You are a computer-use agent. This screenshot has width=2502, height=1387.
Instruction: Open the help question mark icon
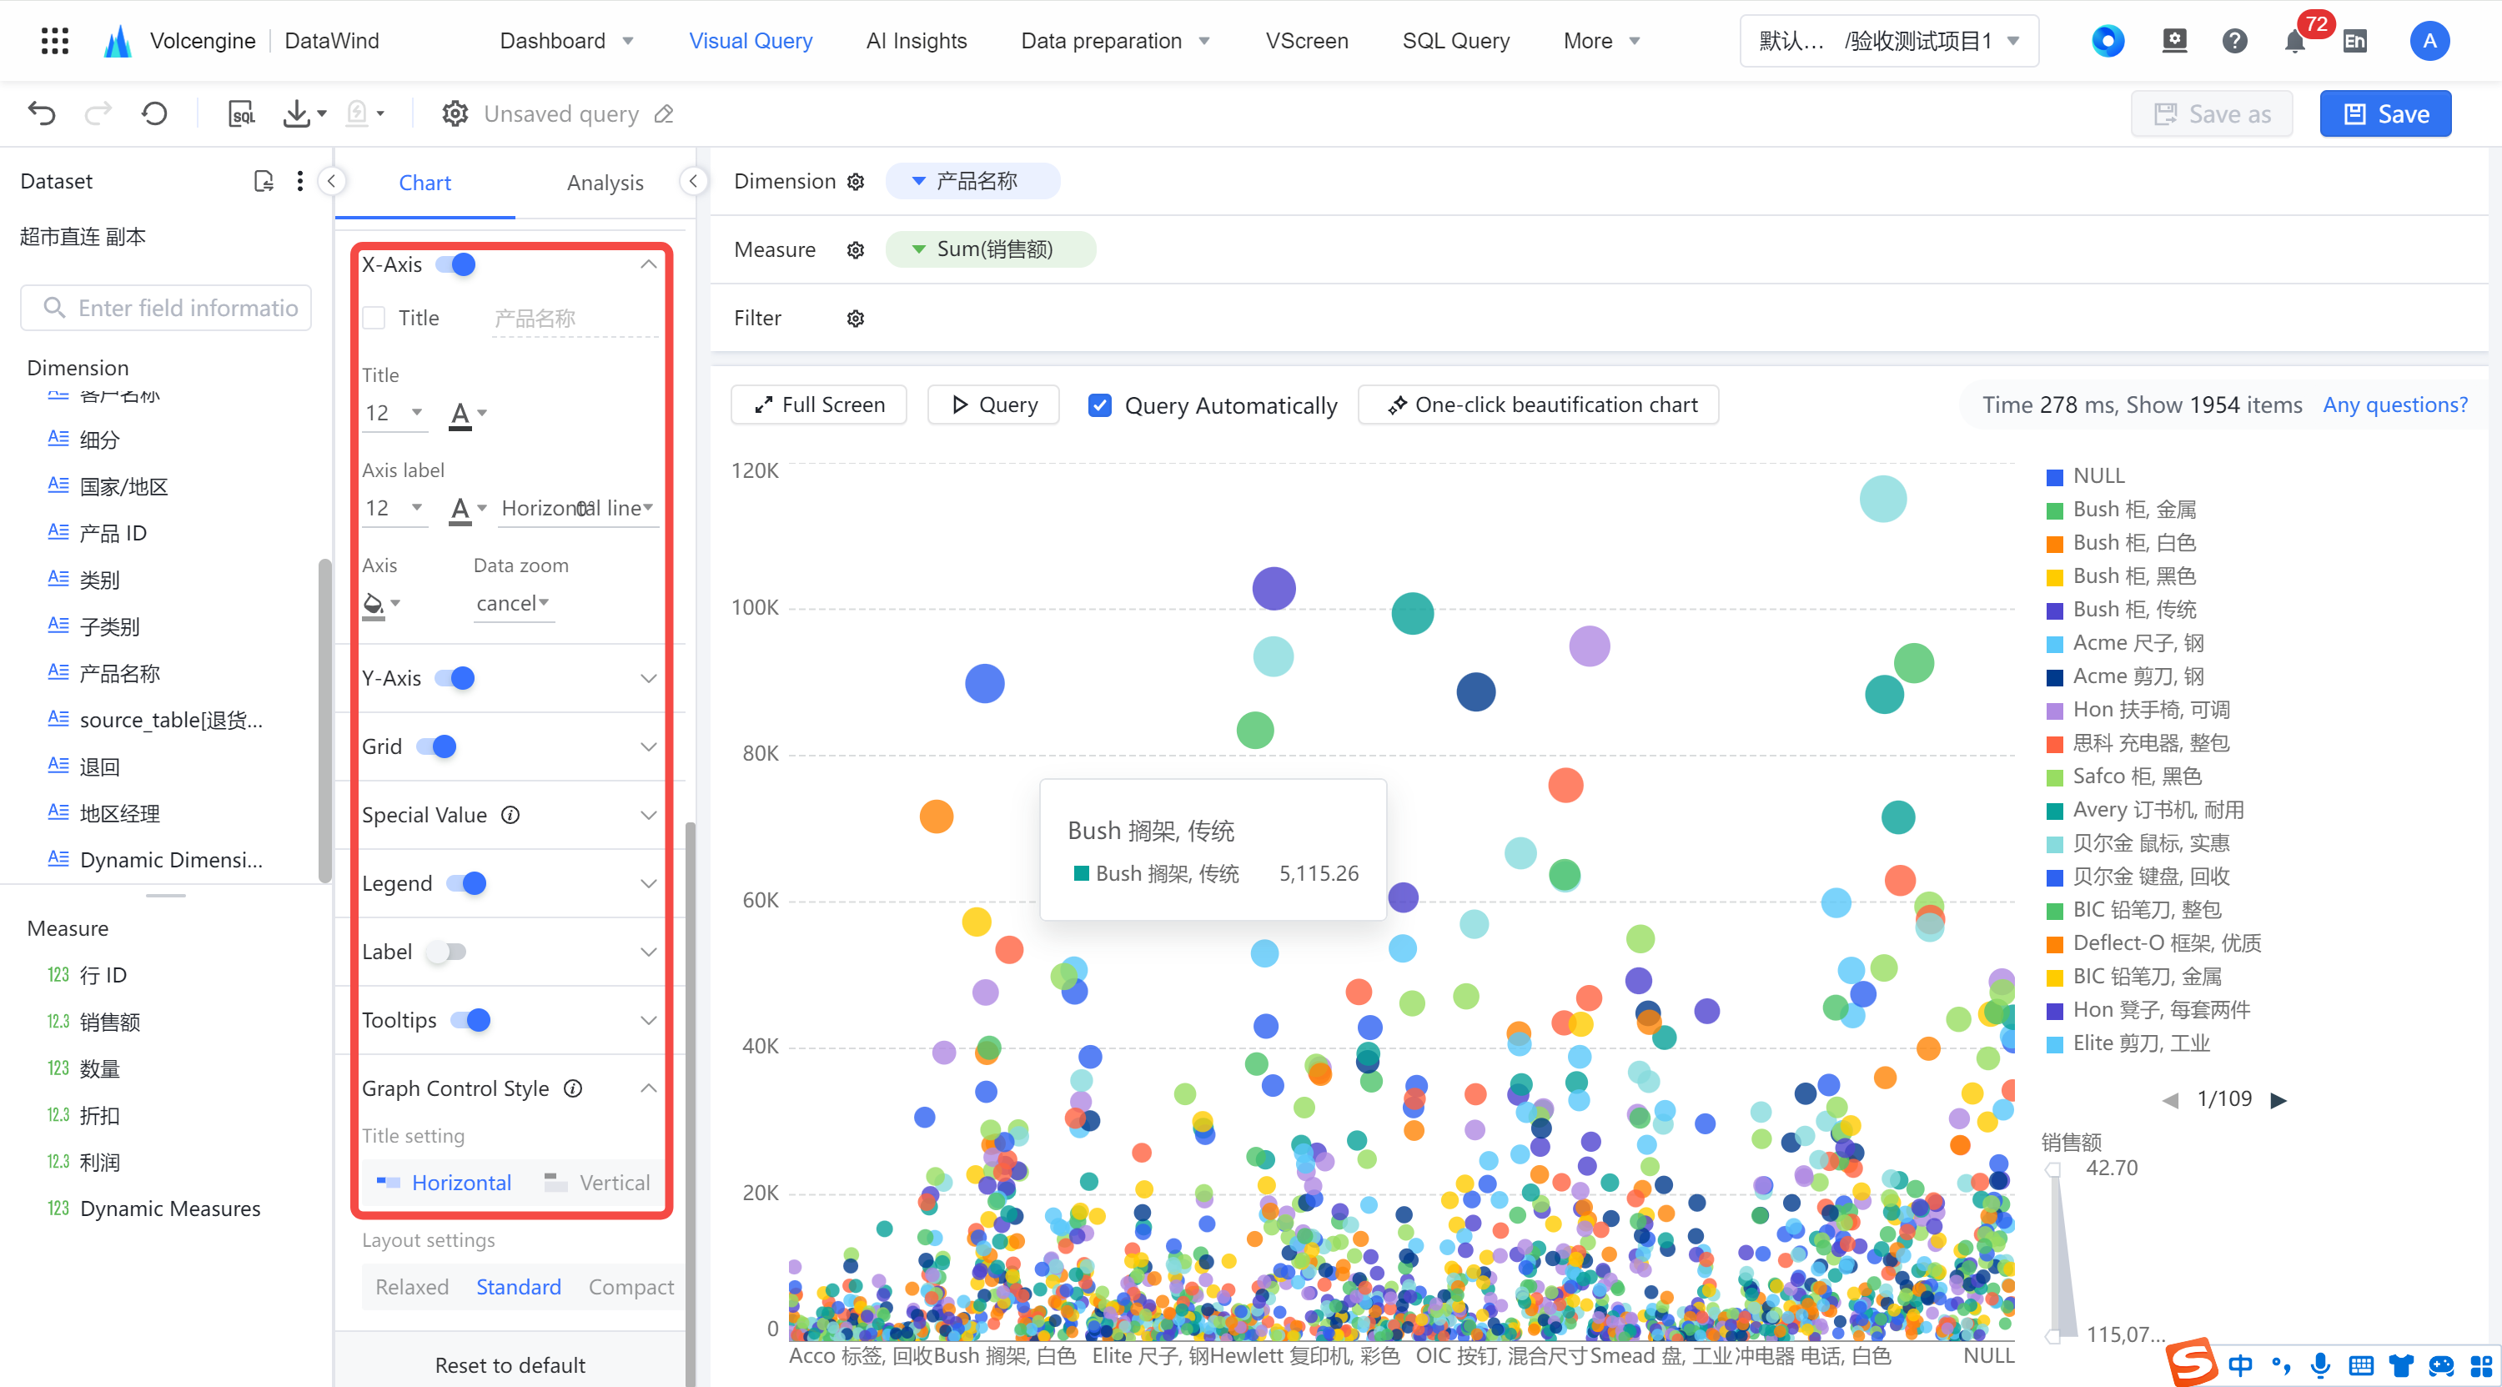(2234, 41)
